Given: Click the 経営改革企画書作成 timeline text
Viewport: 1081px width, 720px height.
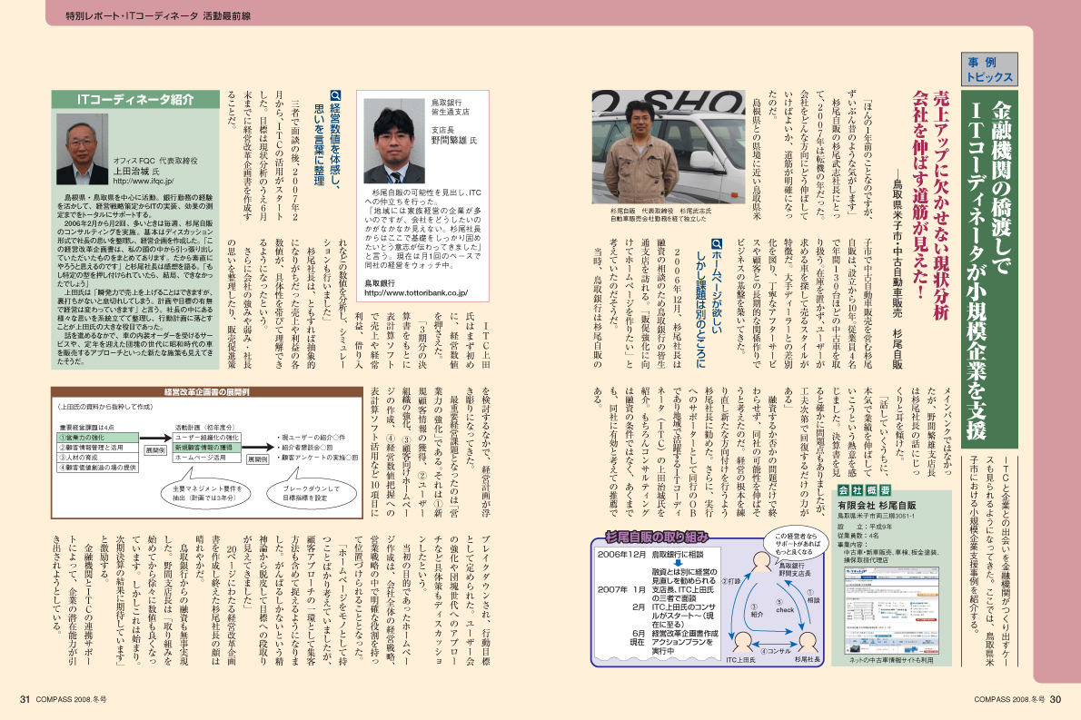Looking at the screenshot, I should [685, 633].
